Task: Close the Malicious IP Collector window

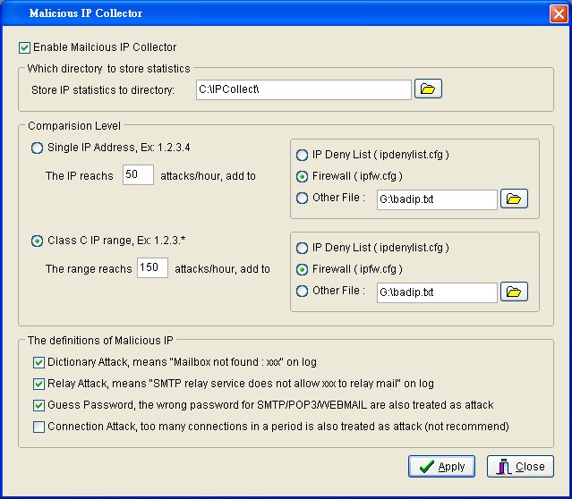Action: [x=556, y=13]
